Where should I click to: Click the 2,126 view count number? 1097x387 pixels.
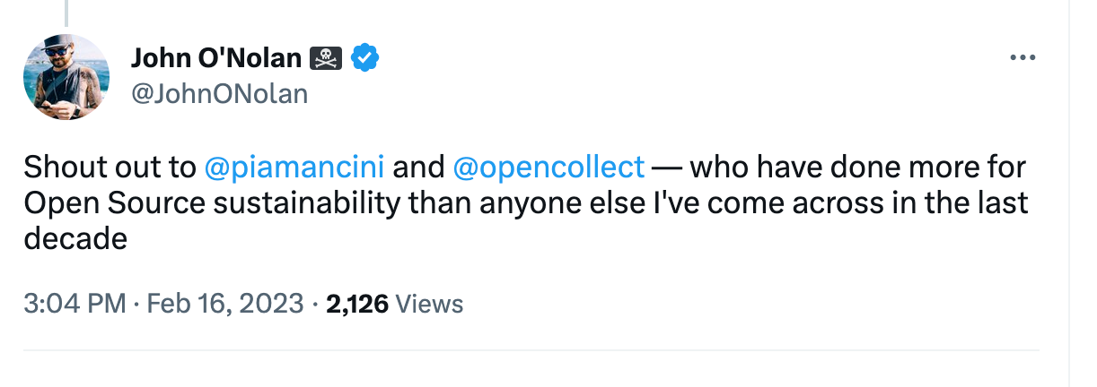coord(357,304)
